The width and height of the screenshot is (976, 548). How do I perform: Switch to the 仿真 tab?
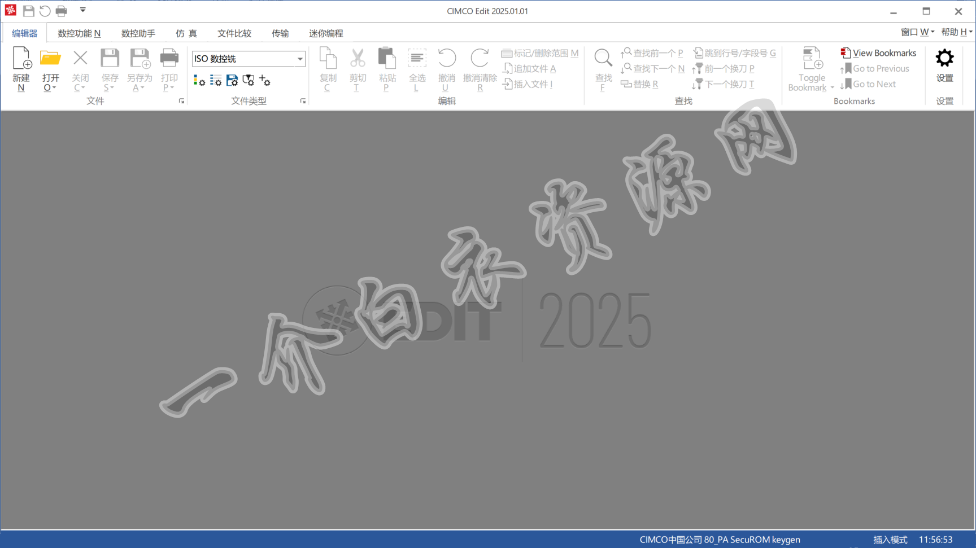[186, 33]
